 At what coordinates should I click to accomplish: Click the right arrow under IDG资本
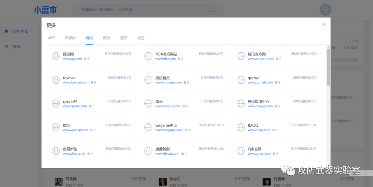(356, 60)
